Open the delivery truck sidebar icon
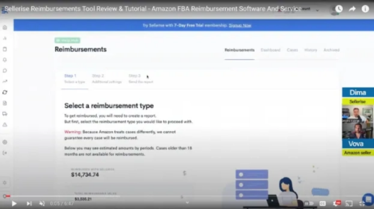Screen dimensions: 374x209 pyautogui.click(x=5, y=114)
